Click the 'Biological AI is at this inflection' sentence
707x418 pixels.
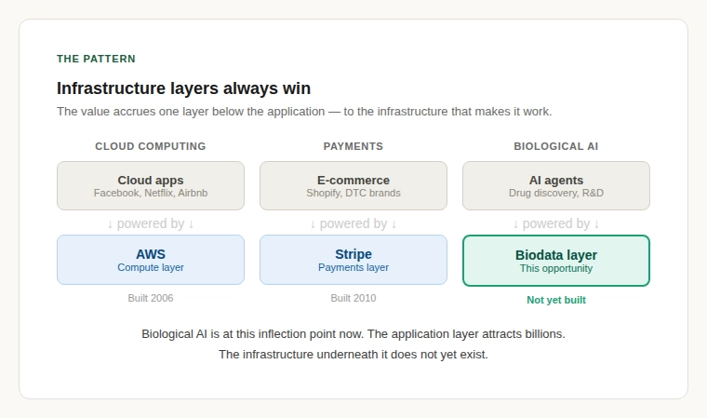click(353, 333)
